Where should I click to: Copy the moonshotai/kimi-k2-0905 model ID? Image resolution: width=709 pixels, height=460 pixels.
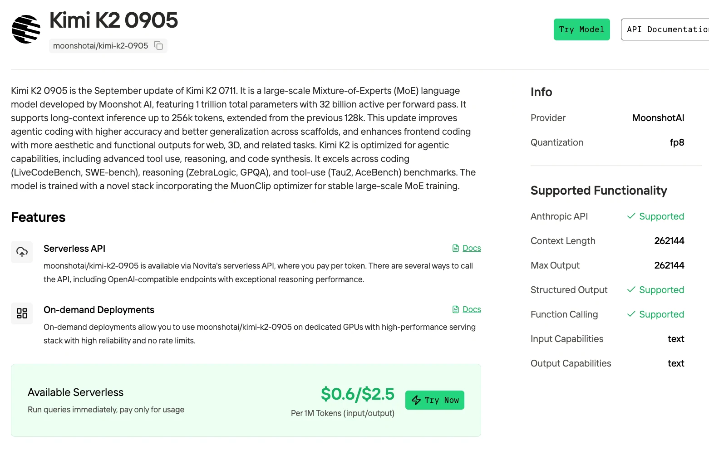pyautogui.click(x=158, y=45)
